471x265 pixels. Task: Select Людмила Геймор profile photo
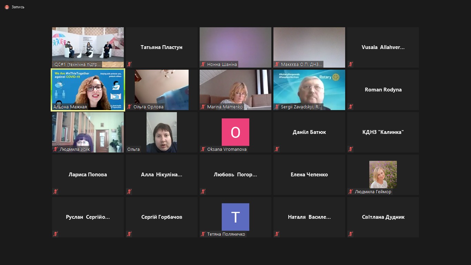click(x=383, y=174)
